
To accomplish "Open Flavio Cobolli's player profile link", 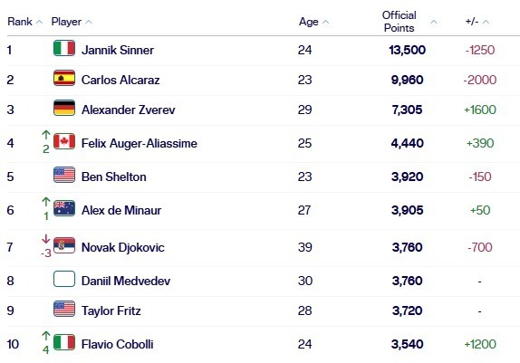I will click(117, 344).
